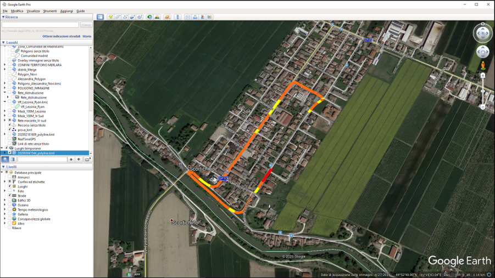495x278 pixels.
Task: Toggle the sidebar visibility toolbar button
Action: 100,17
